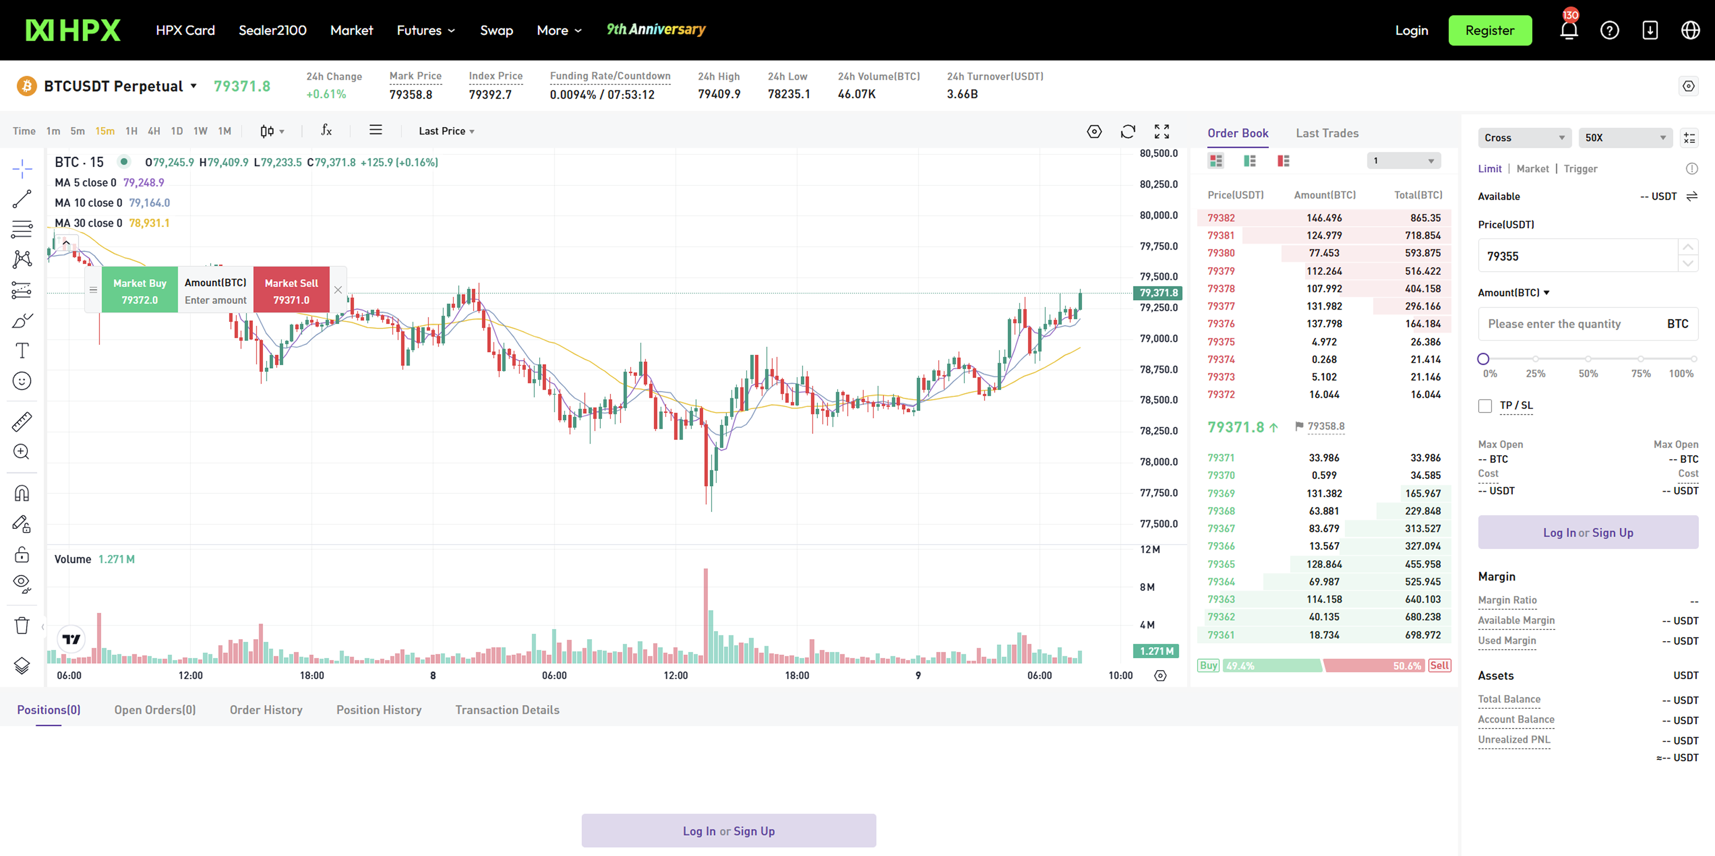Click the Please enter the quantity field
The image size is (1715, 856).
[x=1588, y=324]
